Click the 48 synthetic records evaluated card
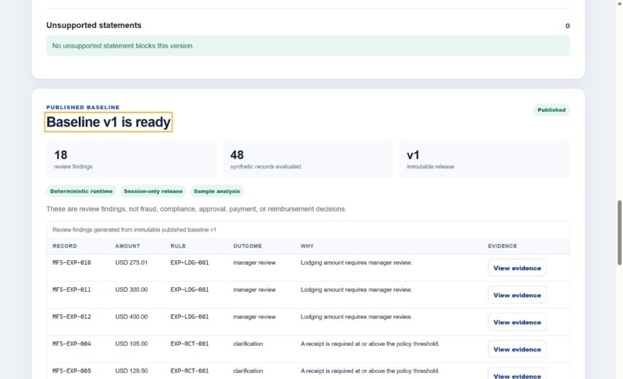Screen dimensions: 623x379 pos(308,159)
